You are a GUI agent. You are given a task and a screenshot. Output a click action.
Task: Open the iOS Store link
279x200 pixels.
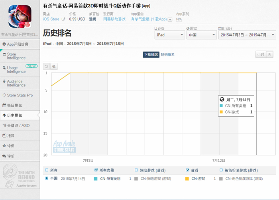coord(51,19)
